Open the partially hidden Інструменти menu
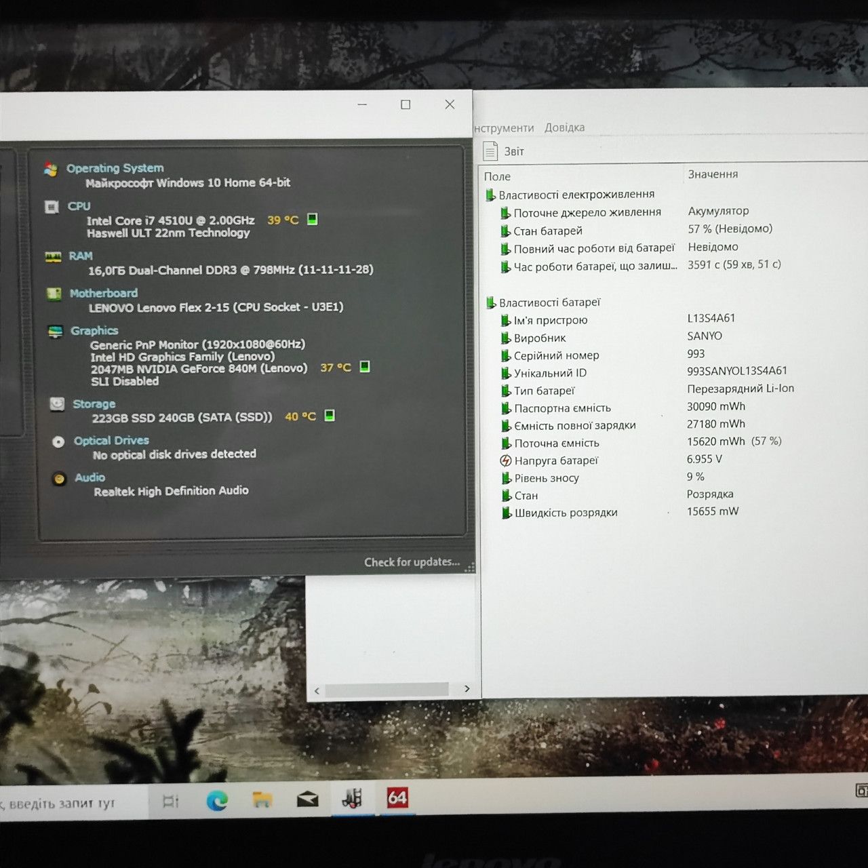Image resolution: width=868 pixels, height=868 pixels. coord(504,128)
